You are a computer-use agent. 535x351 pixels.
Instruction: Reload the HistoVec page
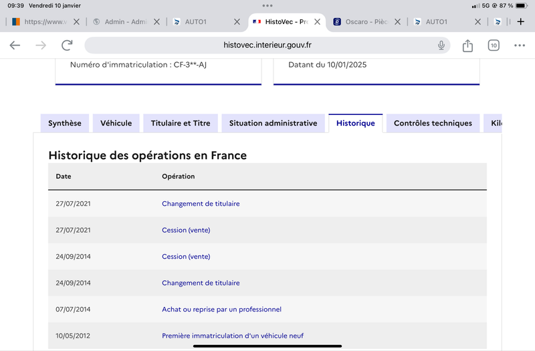click(x=67, y=45)
